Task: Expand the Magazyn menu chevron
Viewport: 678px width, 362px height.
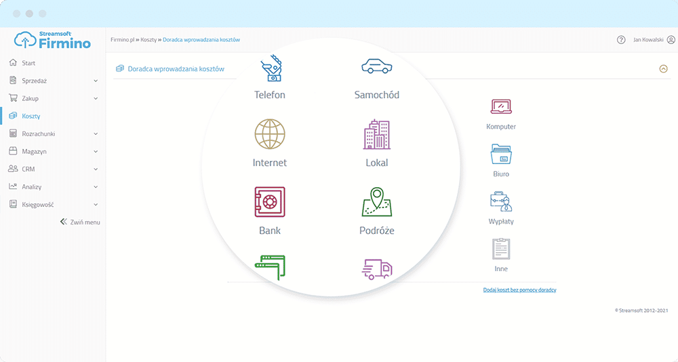Action: (x=96, y=152)
